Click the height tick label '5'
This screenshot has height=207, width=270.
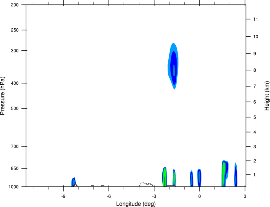click(255, 118)
